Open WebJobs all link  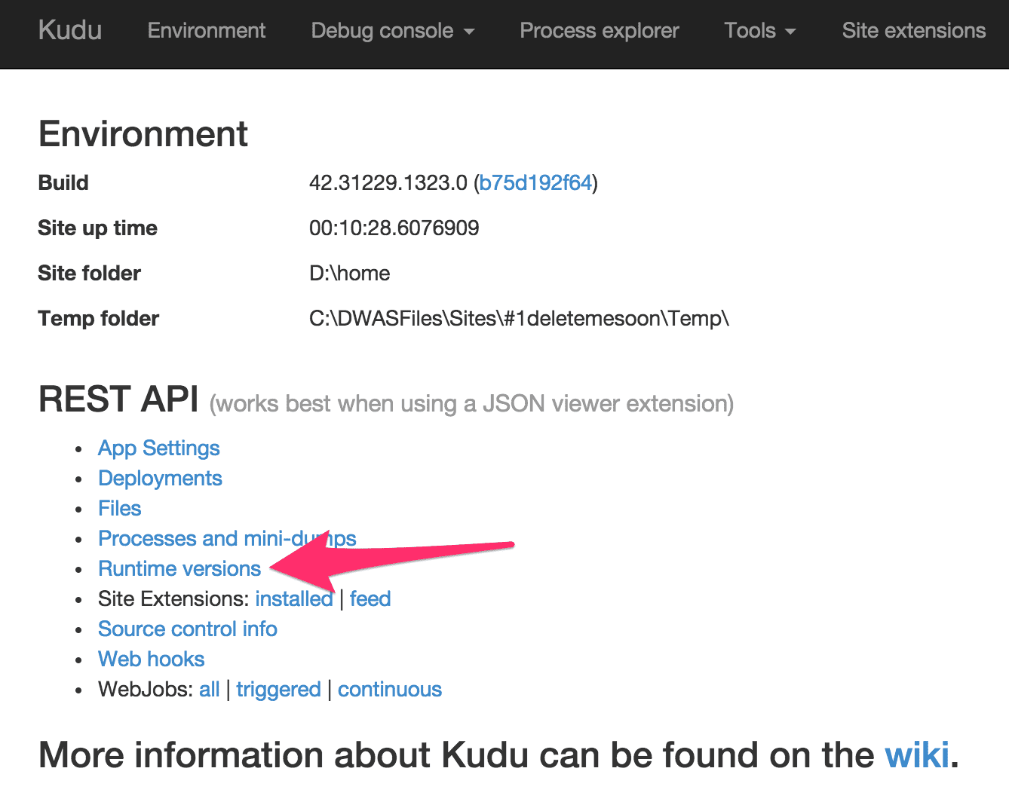tap(210, 690)
